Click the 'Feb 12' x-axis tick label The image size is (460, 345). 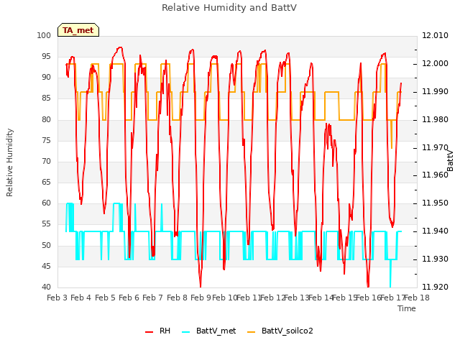tap(273, 298)
